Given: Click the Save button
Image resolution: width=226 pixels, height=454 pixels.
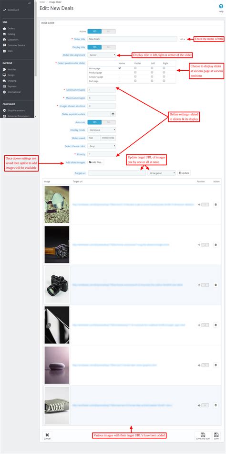Looking at the screenshot, I should coord(216,436).
